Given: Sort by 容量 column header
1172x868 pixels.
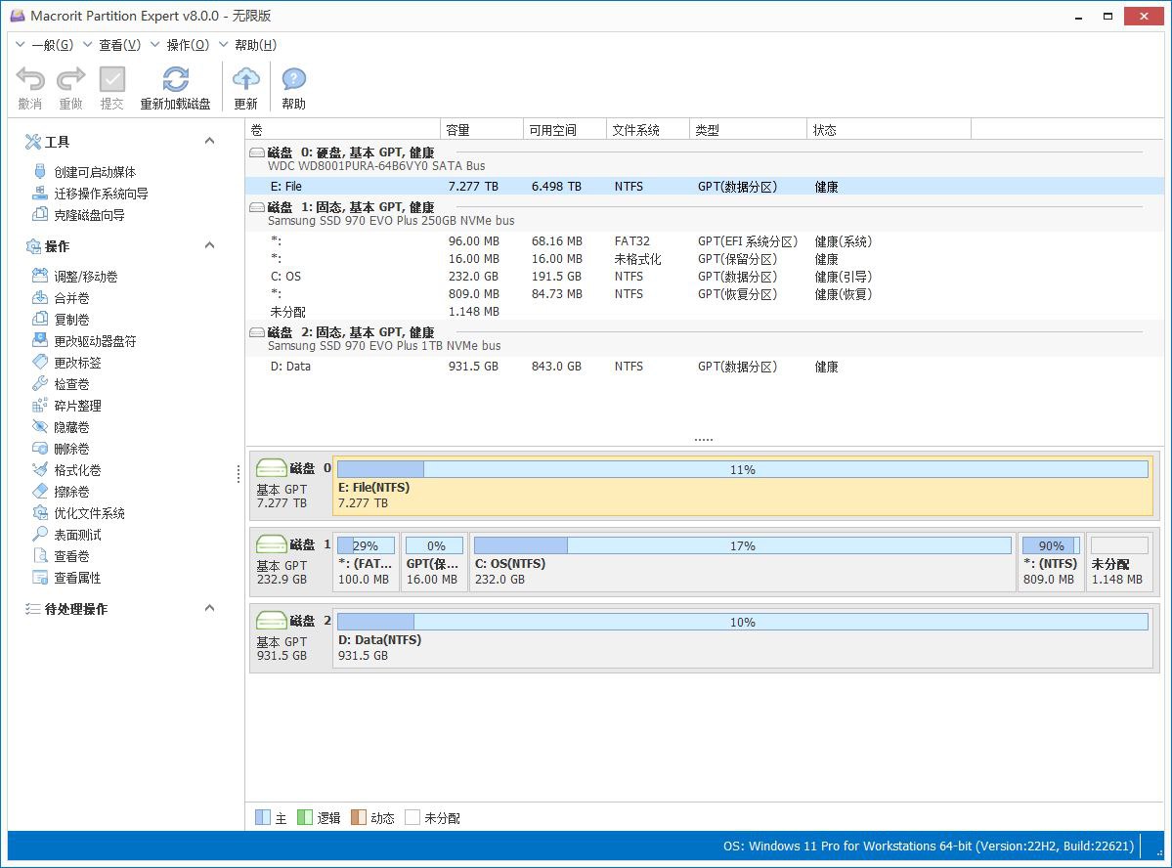Looking at the screenshot, I should (481, 129).
